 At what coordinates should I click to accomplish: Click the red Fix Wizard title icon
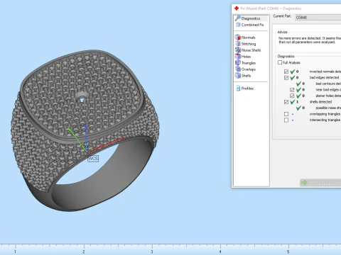(237, 8)
